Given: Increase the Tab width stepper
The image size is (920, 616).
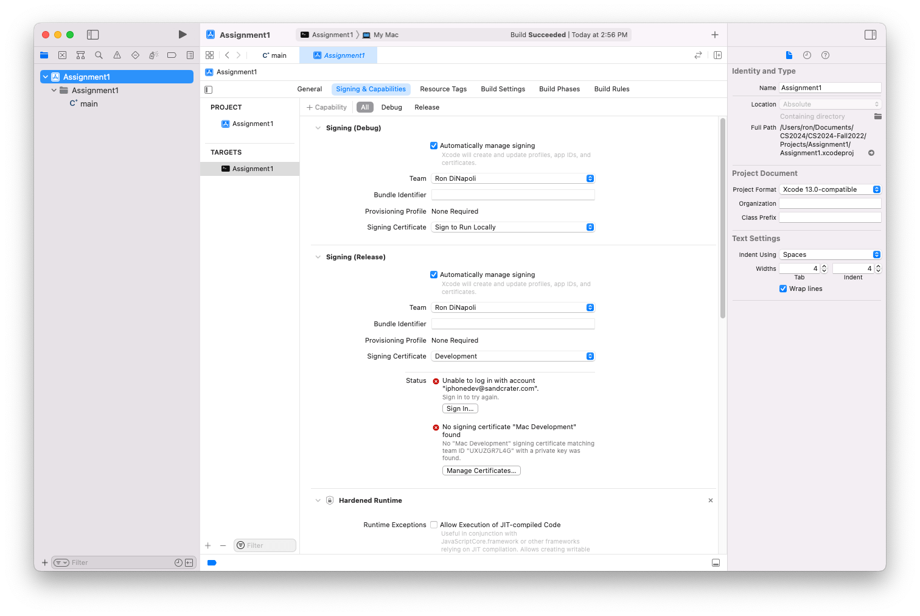Looking at the screenshot, I should (x=823, y=265).
